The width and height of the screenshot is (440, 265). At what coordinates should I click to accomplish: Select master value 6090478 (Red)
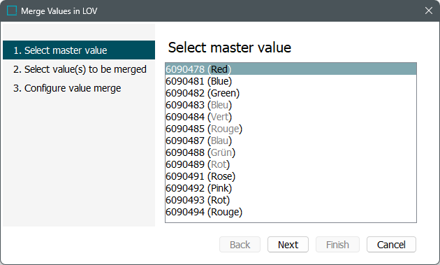click(x=291, y=69)
